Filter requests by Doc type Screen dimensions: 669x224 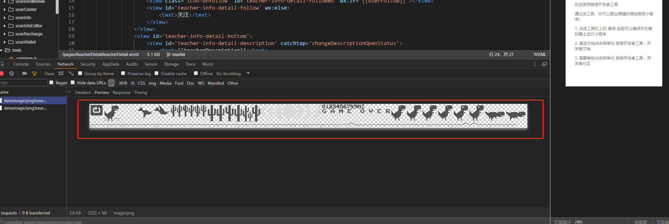[191, 83]
